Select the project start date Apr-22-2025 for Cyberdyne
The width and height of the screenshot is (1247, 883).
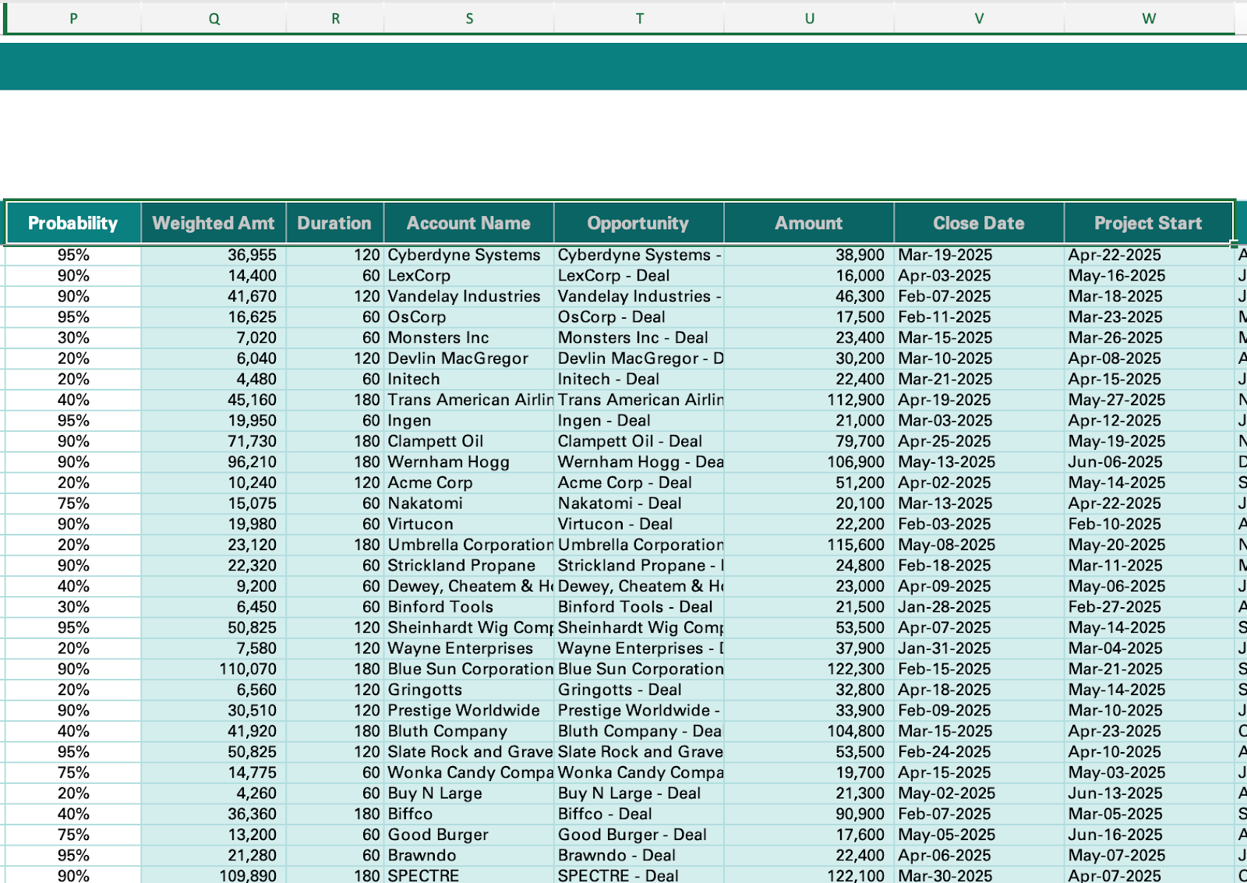click(x=1149, y=255)
